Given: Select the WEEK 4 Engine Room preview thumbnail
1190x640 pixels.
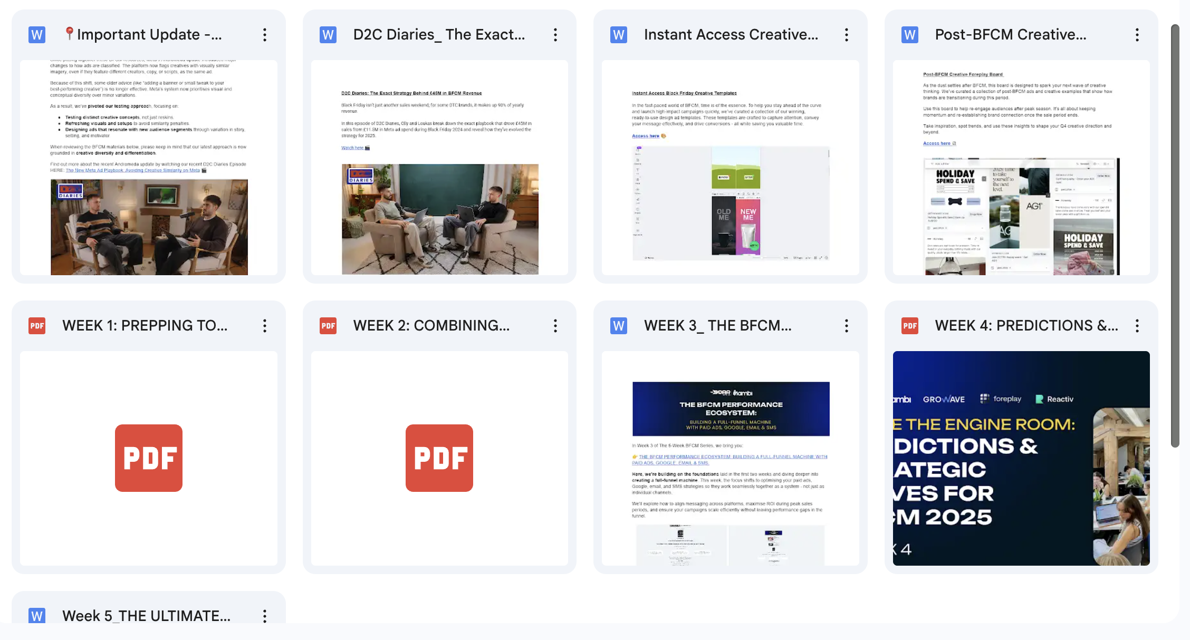Looking at the screenshot, I should [1021, 458].
